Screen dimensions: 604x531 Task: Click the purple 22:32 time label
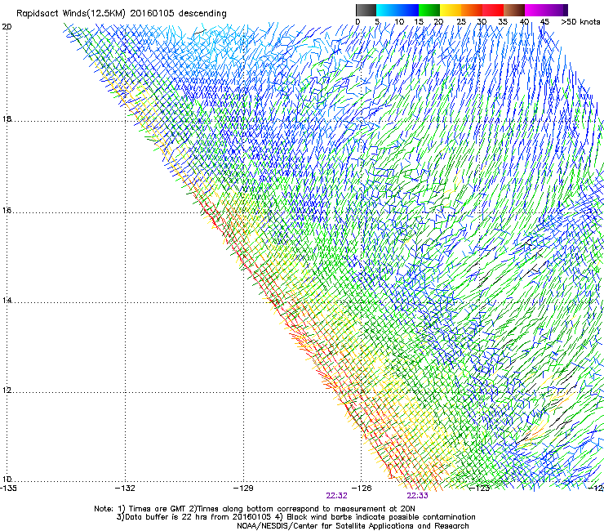tap(336, 496)
